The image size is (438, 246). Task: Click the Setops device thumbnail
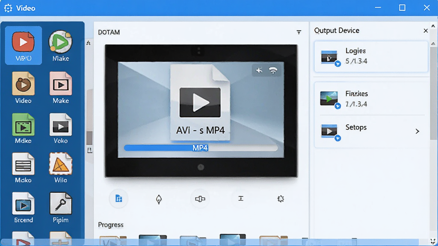[330, 132]
